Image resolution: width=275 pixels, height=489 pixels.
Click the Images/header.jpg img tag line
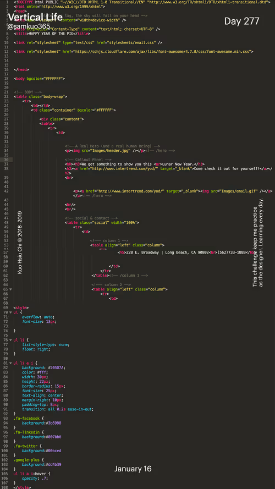click(120, 151)
